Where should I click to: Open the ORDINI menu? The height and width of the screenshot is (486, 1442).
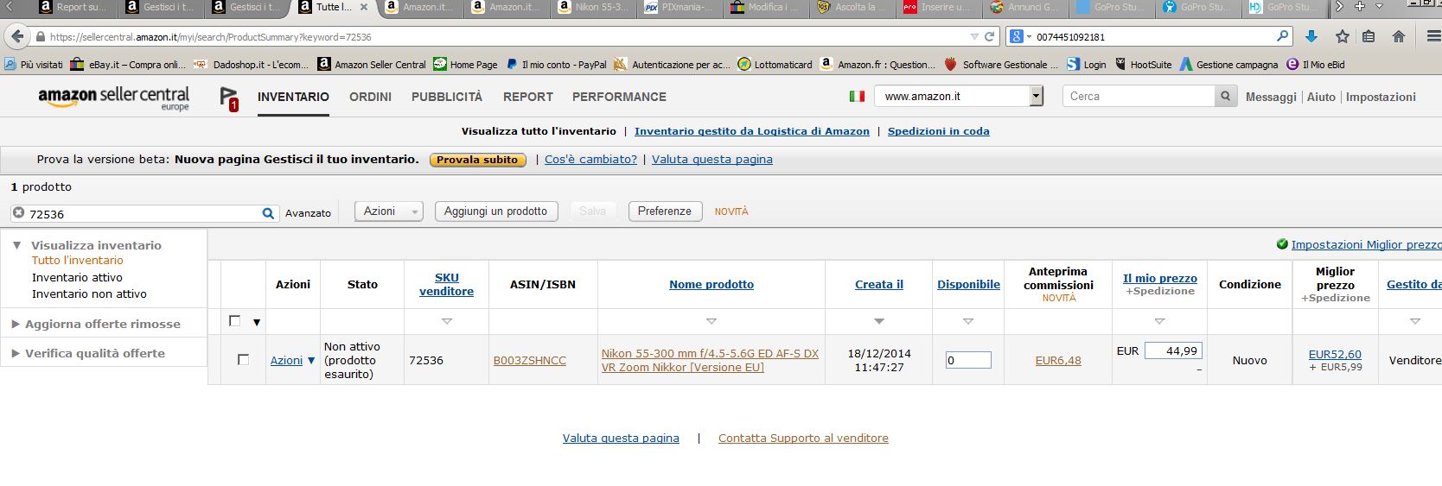(370, 97)
